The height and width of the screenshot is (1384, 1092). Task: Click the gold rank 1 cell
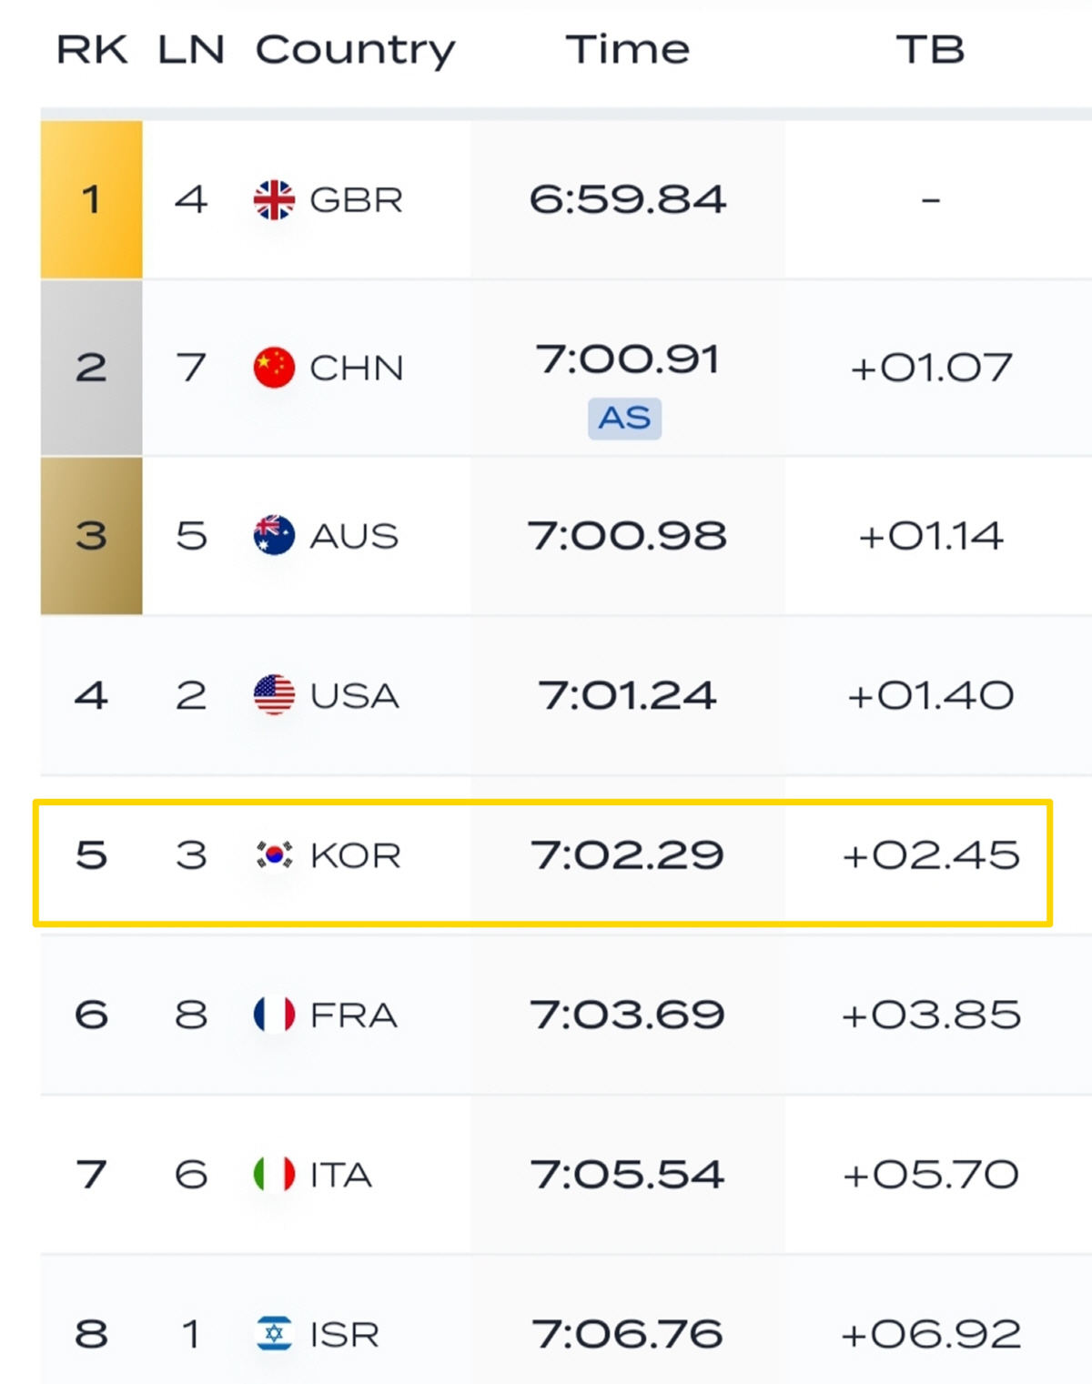(91, 199)
